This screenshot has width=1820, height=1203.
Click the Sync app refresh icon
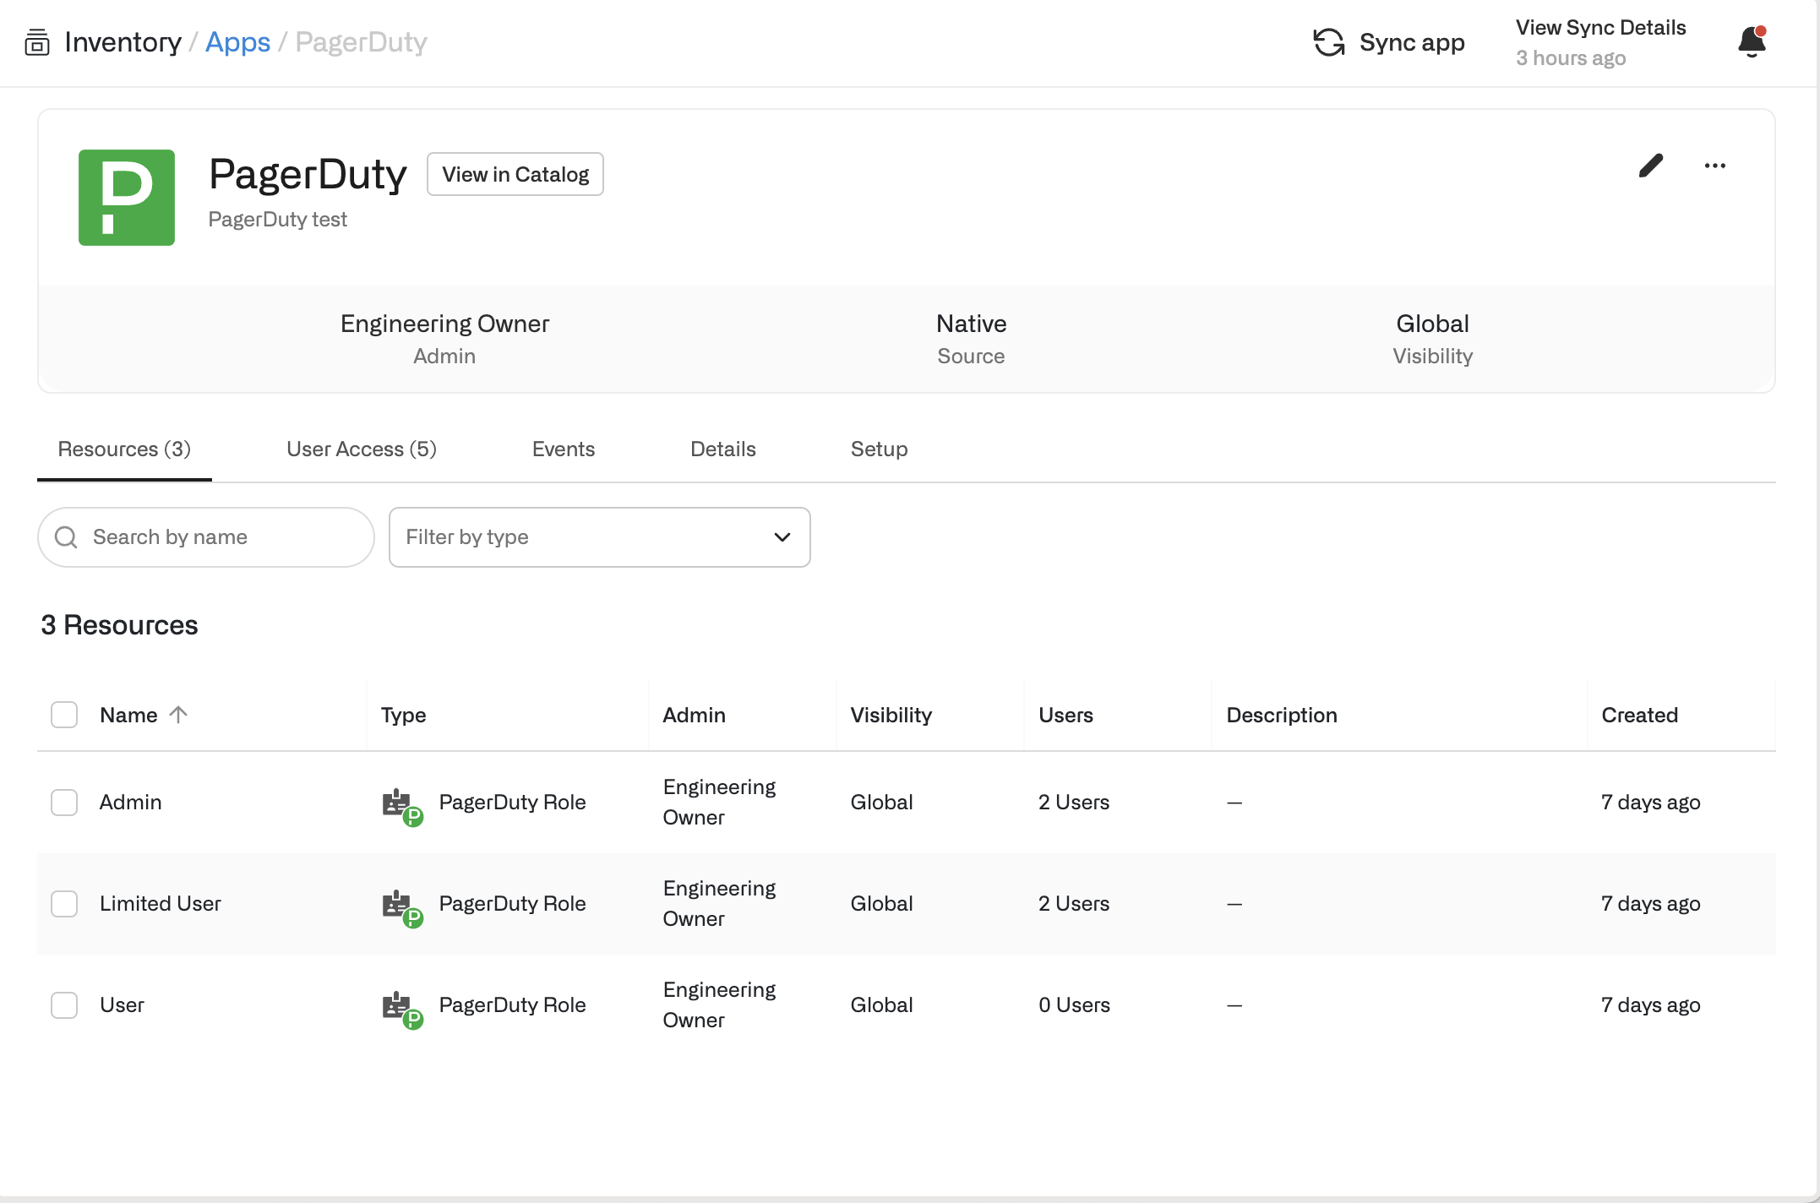pyautogui.click(x=1328, y=42)
